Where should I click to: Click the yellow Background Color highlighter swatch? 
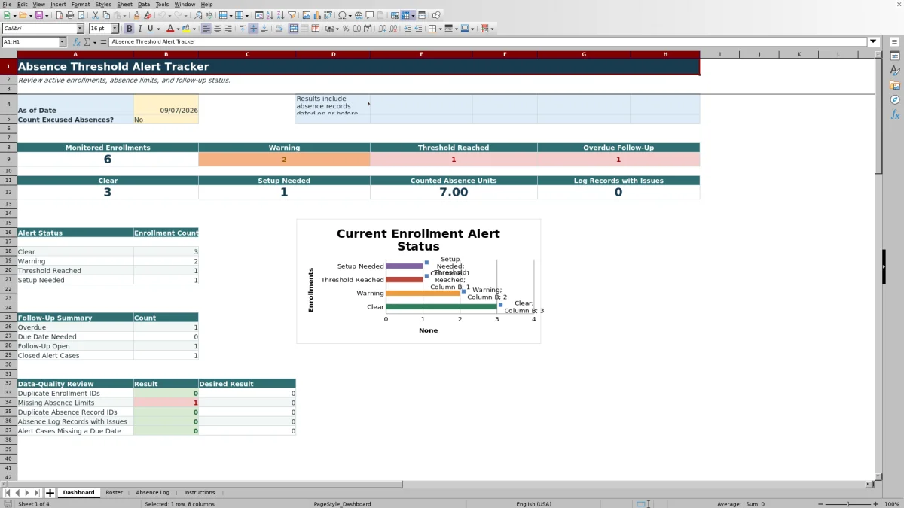(186, 29)
